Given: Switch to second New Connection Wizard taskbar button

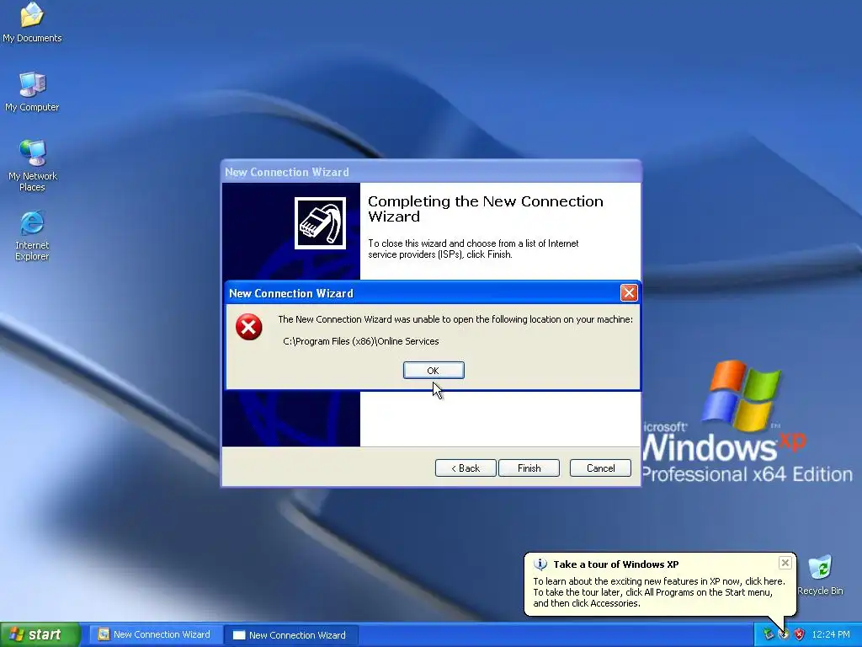Looking at the screenshot, I should [x=290, y=635].
